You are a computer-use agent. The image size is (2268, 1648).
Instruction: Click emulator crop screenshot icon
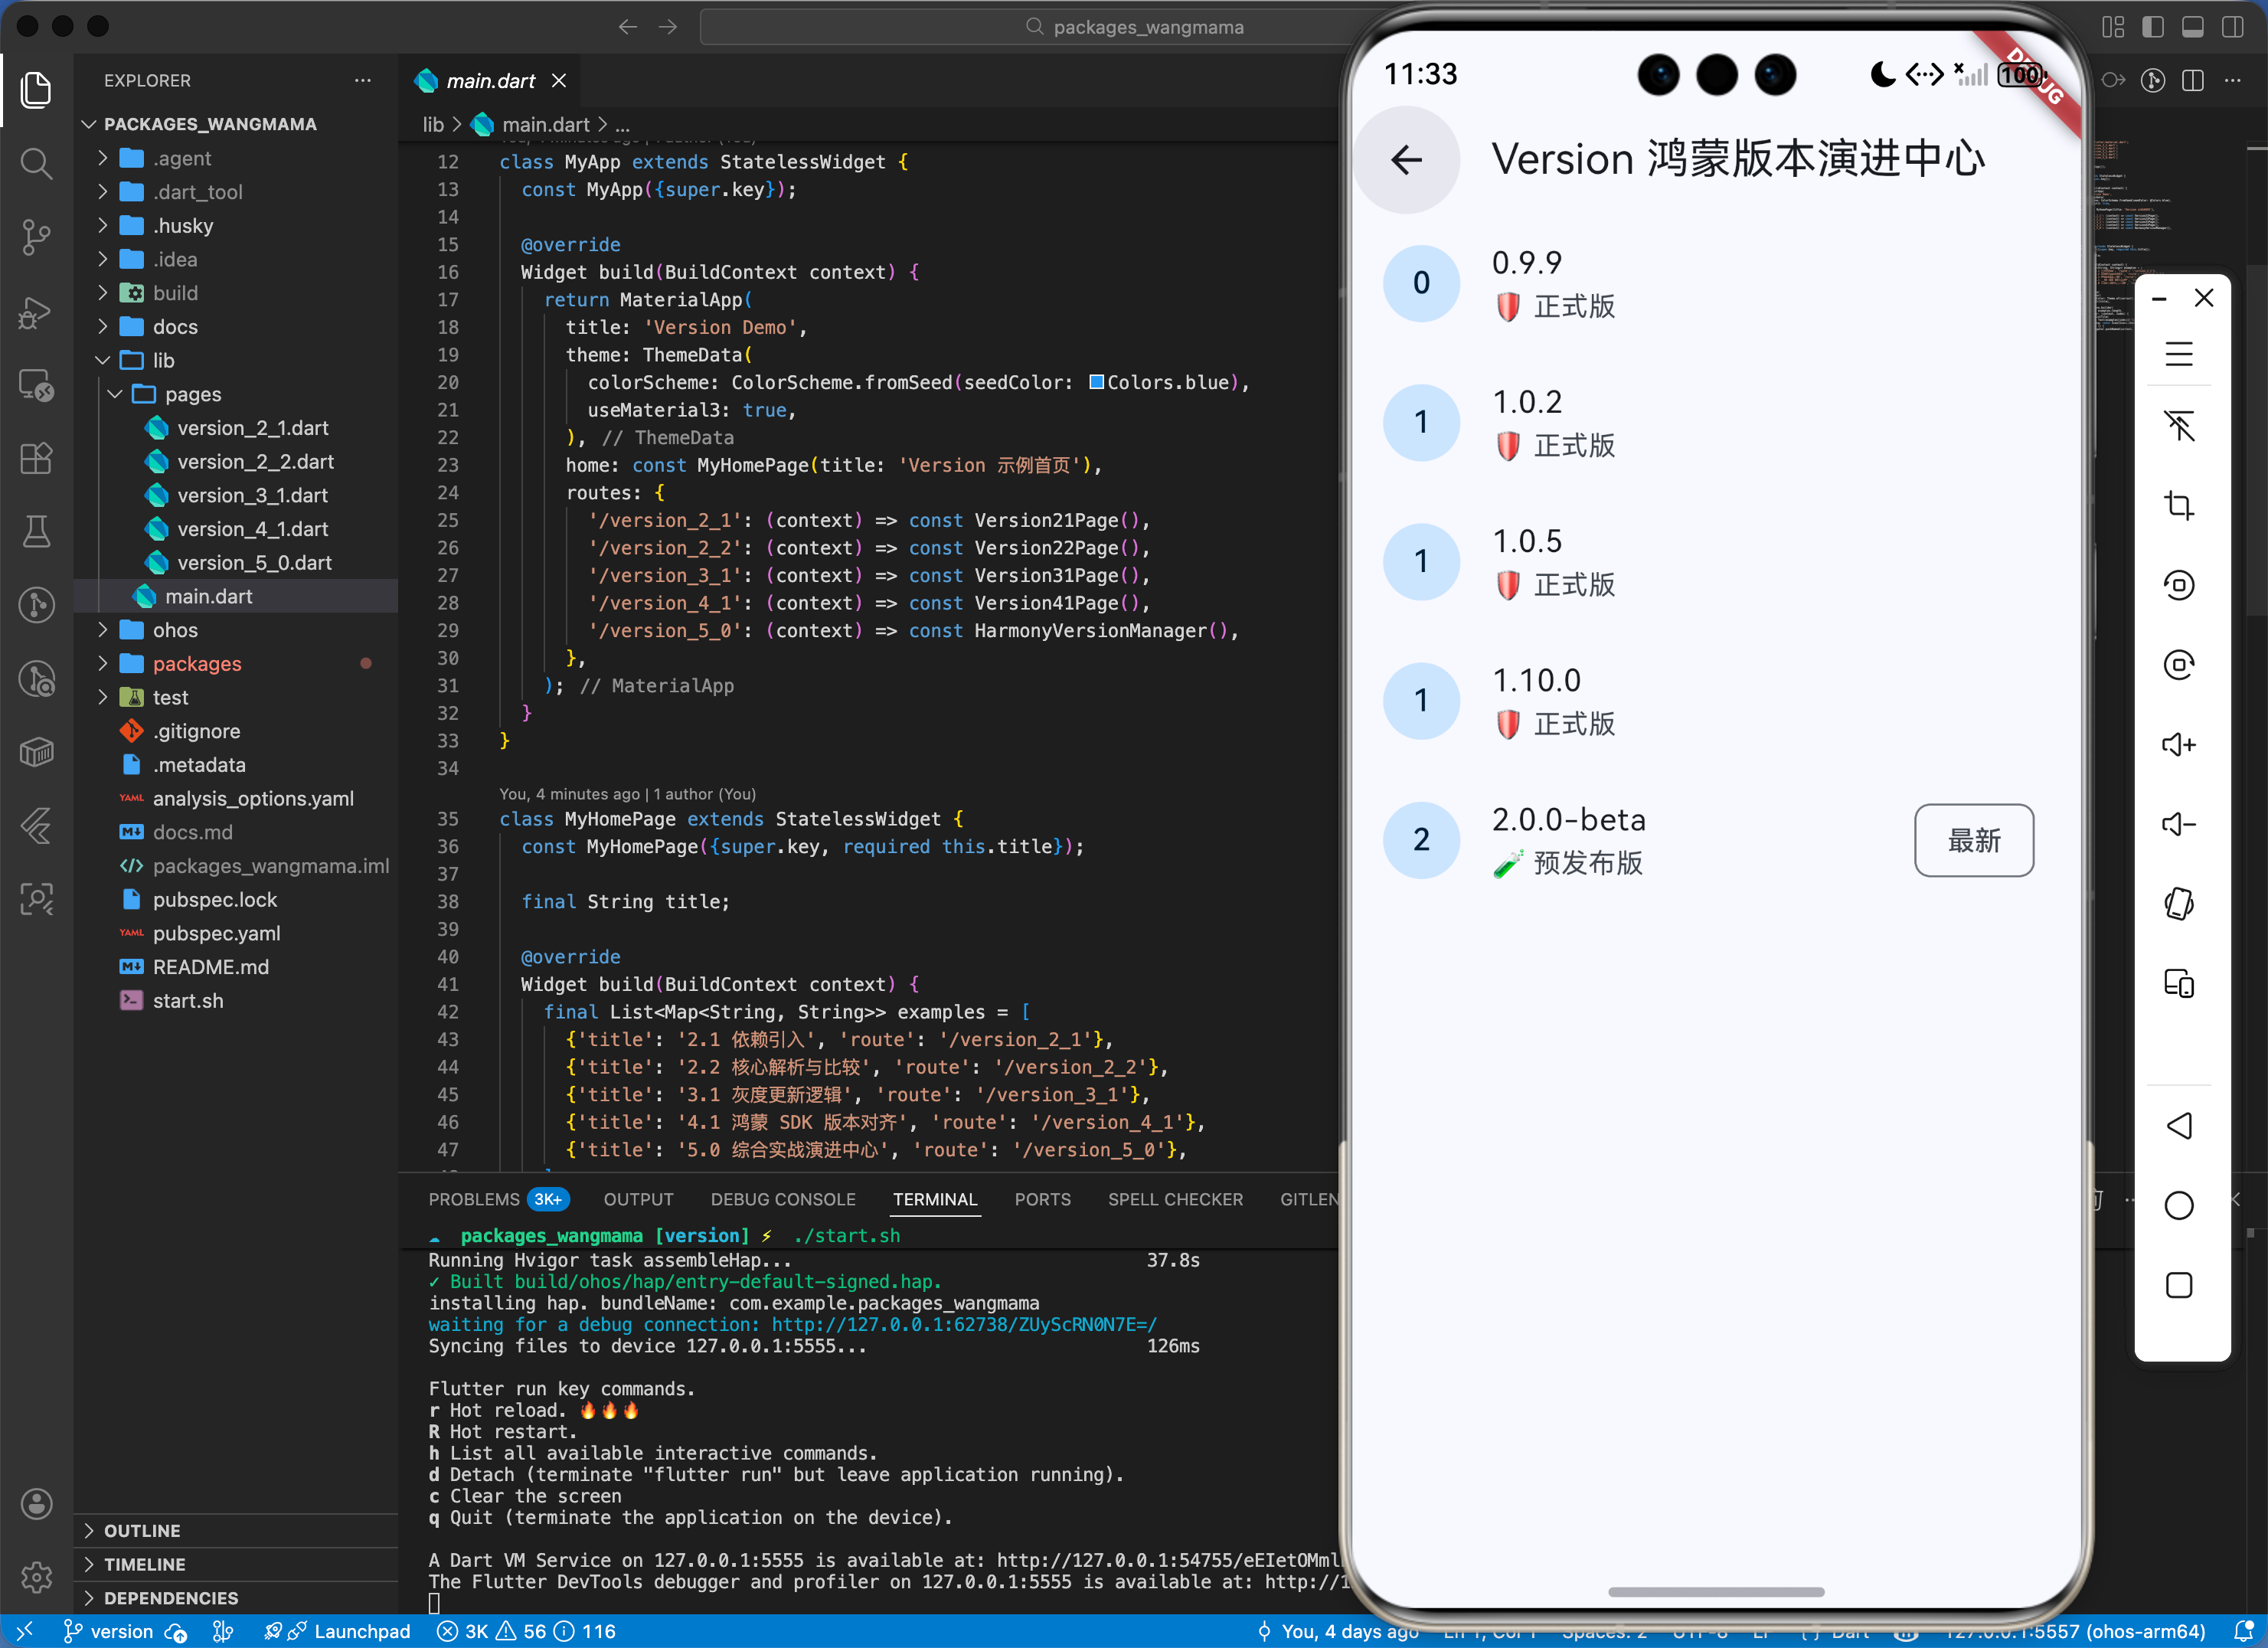[2178, 505]
